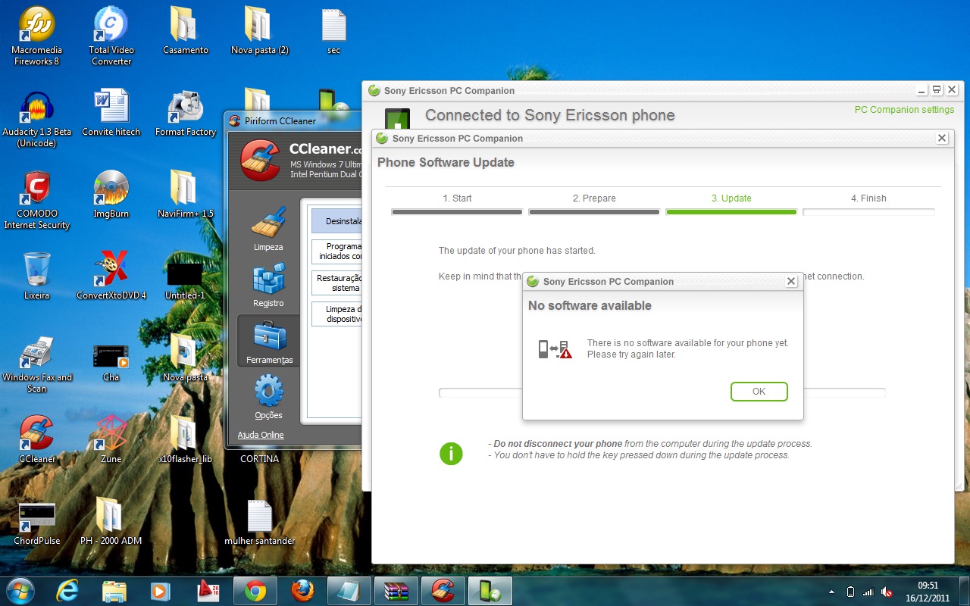Open the Windows Start menu
Screen dimensions: 970x606
click(20, 590)
